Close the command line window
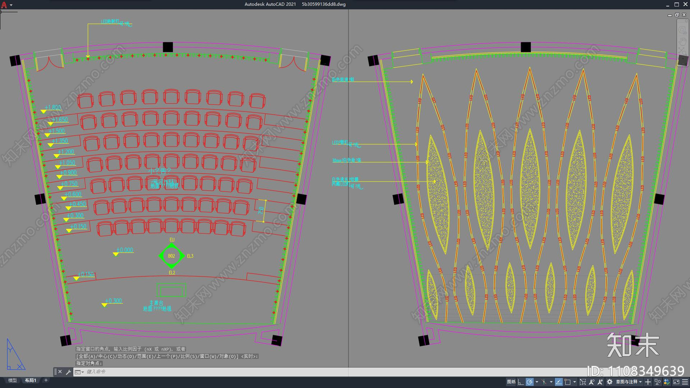 [60, 372]
